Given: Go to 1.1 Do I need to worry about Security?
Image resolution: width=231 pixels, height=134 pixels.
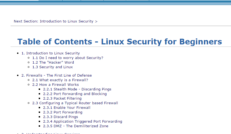Looking at the screenshot, I should pos(68,58).
